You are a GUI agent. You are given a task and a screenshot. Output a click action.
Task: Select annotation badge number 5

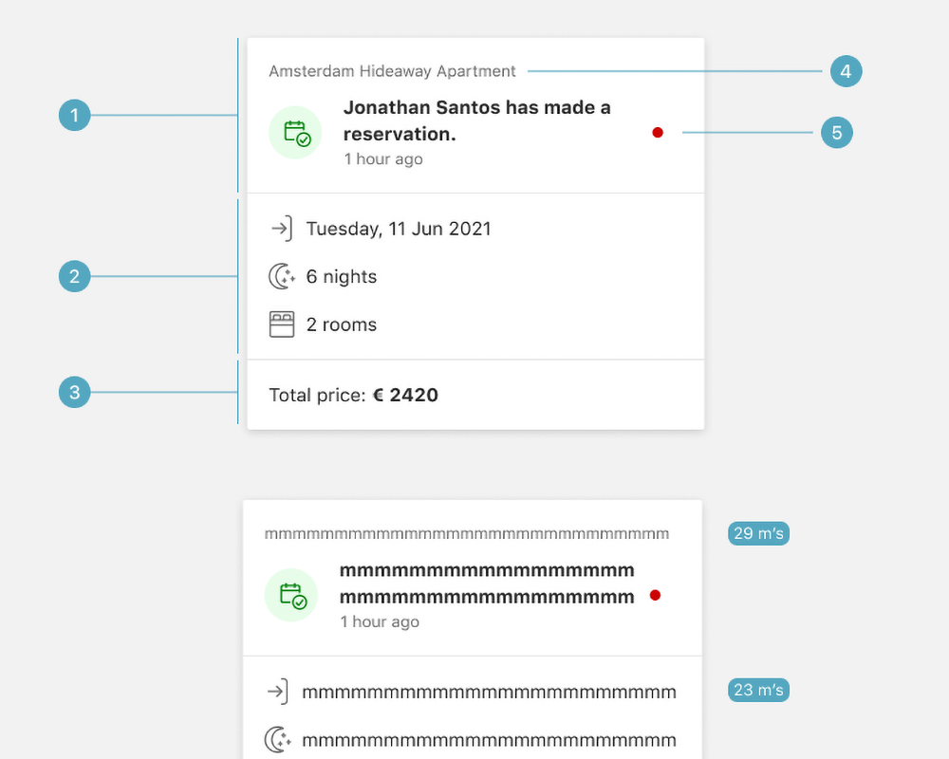click(x=837, y=133)
